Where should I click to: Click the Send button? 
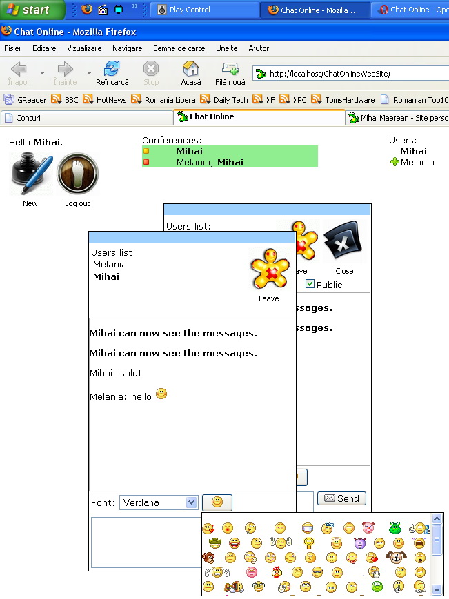point(341,498)
